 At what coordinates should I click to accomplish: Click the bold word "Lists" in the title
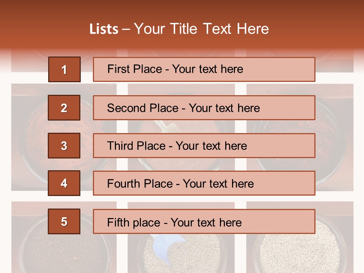pos(104,29)
